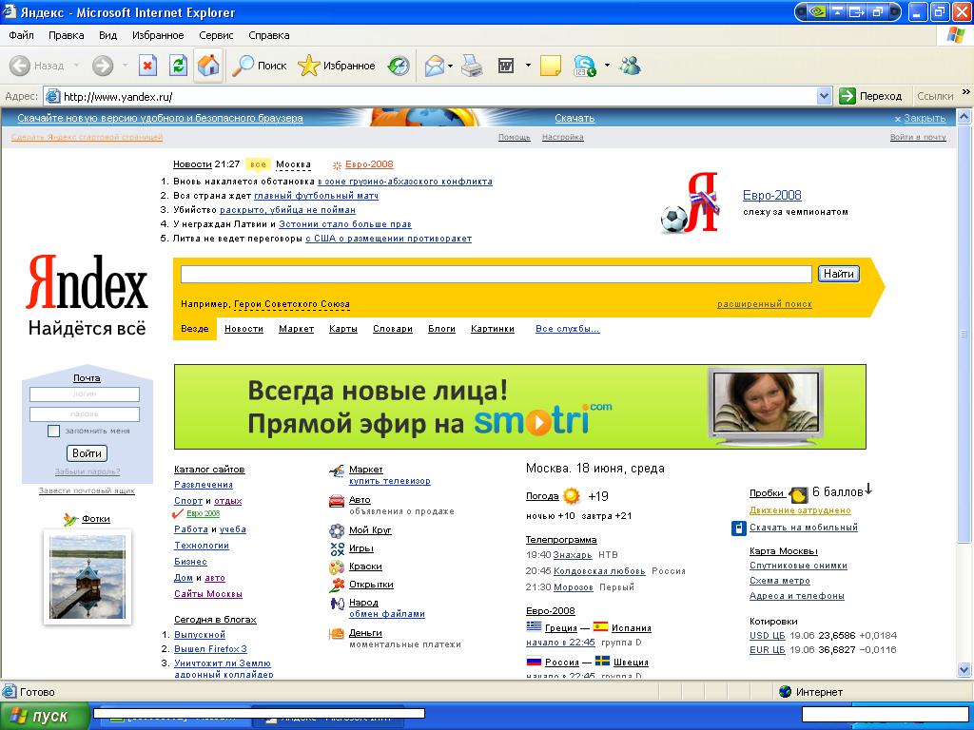Viewport: 974px width, 730px height.
Task: Open Forward button history dropdown arrow
Action: pyautogui.click(x=125, y=66)
